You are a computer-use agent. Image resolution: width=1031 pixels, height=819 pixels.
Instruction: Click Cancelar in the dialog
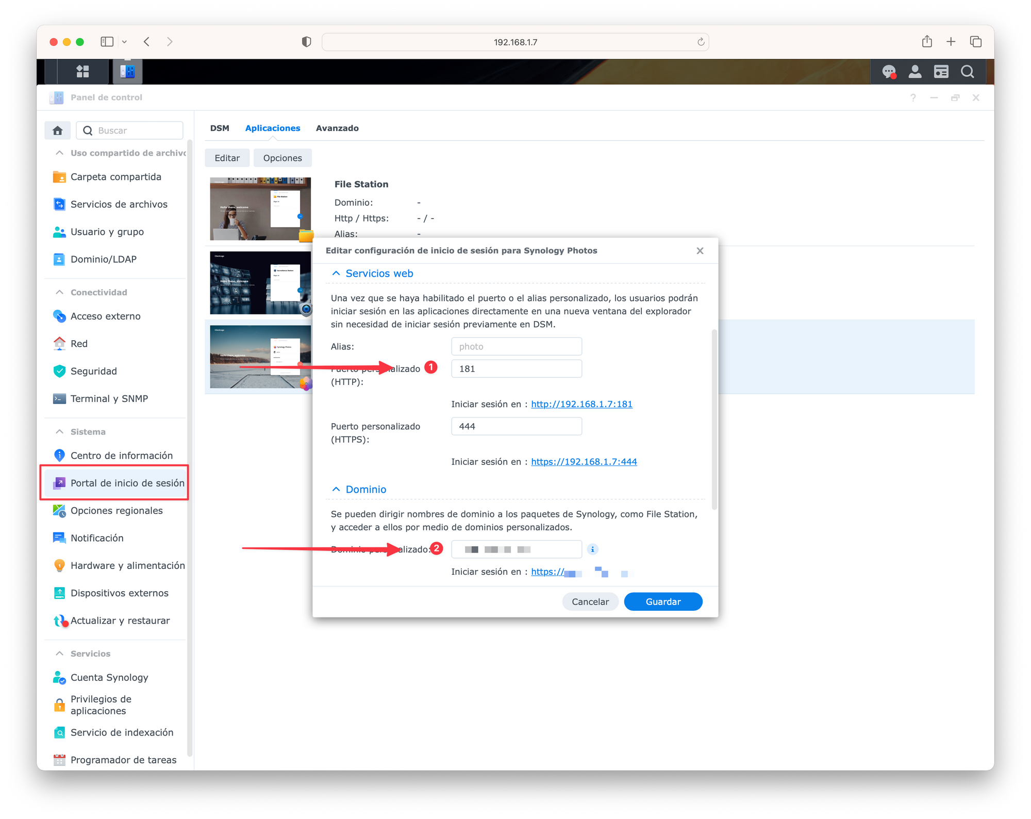click(x=590, y=602)
